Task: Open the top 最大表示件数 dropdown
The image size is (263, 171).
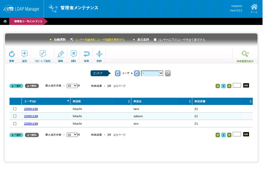Action: click(72, 86)
